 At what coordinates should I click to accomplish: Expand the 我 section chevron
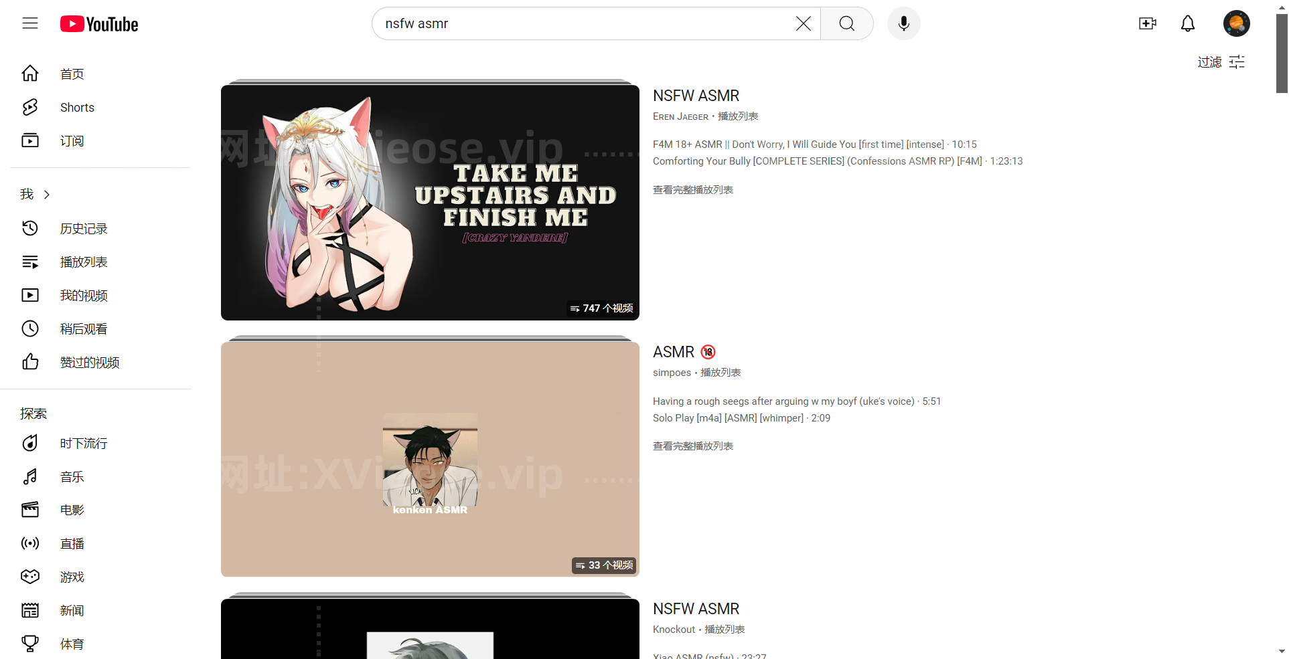click(x=47, y=194)
